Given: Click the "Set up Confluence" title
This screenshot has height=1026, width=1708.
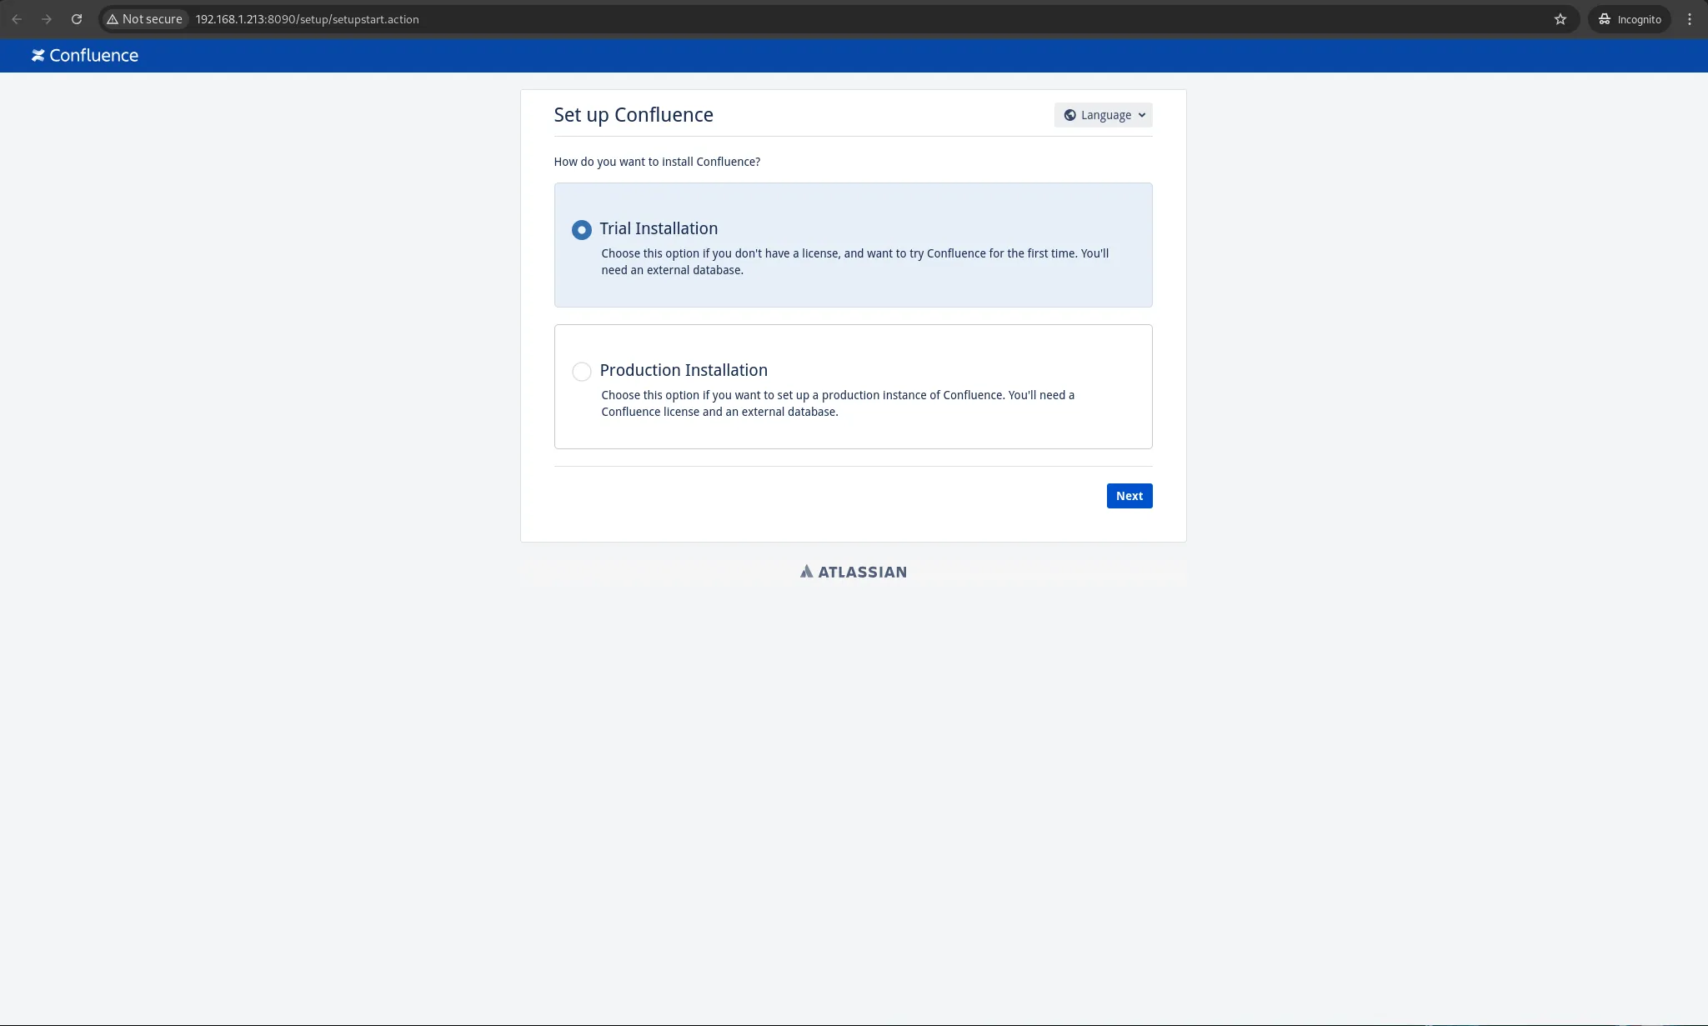Looking at the screenshot, I should click(634, 115).
